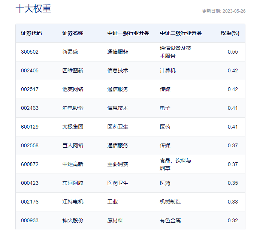Select stock name 东阿阿胶
275x241 pixels.
click(x=73, y=183)
